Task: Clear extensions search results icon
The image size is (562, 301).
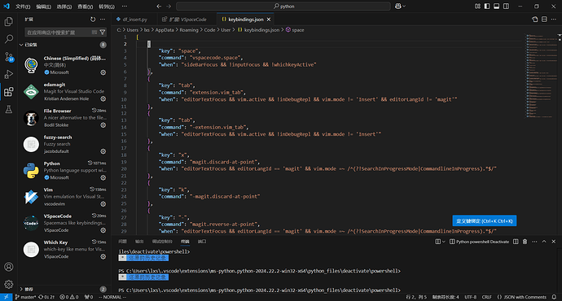Action: (94, 33)
